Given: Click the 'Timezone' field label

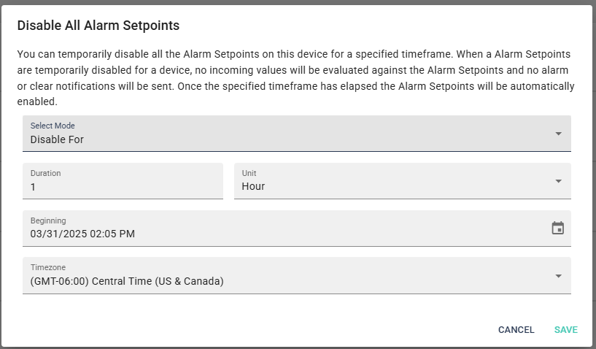Looking at the screenshot, I should 48,267.
